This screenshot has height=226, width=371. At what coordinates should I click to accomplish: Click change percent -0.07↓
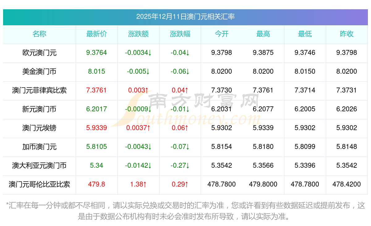[180, 147]
